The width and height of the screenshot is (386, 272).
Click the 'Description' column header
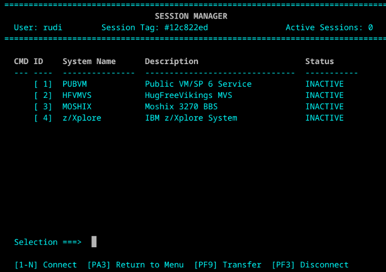pos(172,62)
